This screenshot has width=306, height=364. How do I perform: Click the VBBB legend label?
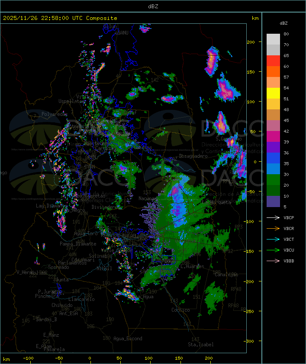[289, 261]
